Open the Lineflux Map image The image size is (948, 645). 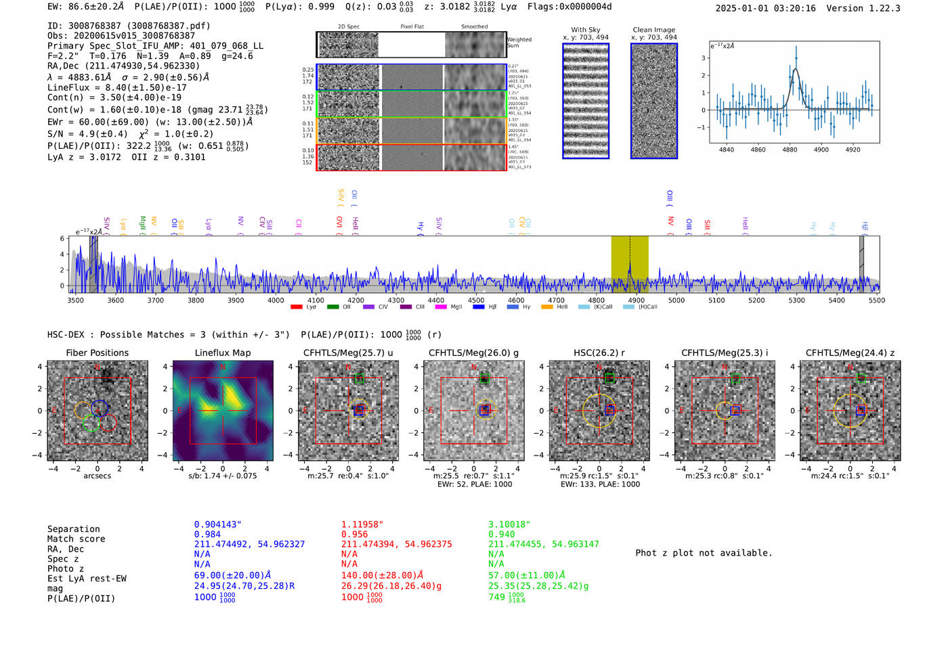click(x=223, y=410)
